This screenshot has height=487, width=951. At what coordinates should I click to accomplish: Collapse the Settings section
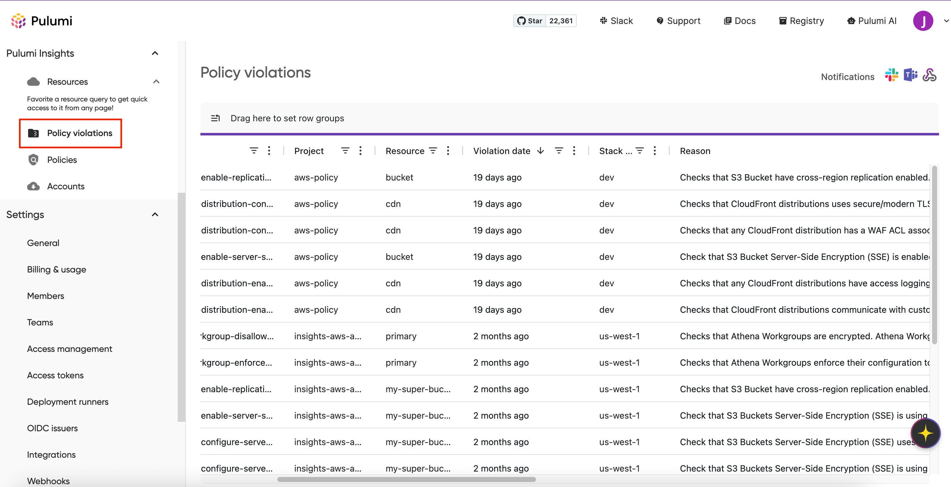click(x=155, y=214)
